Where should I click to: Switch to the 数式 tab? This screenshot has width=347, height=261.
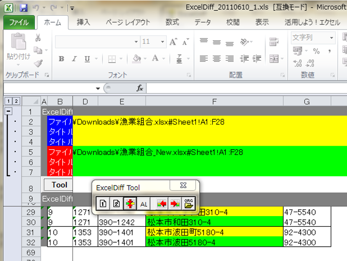pos(172,22)
